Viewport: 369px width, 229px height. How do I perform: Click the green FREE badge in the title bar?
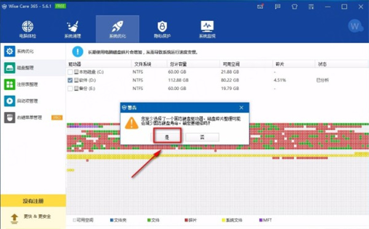click(x=60, y=6)
